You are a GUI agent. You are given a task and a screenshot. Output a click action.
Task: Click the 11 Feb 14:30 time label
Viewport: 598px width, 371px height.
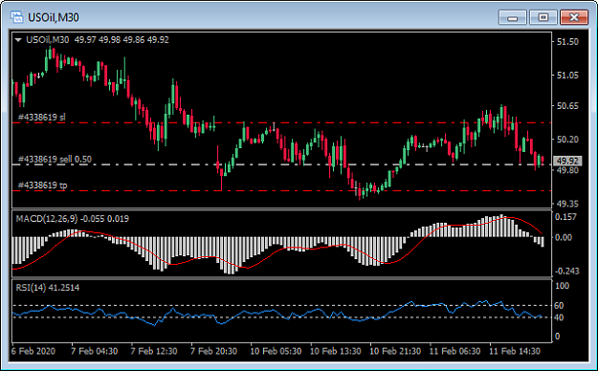[515, 351]
